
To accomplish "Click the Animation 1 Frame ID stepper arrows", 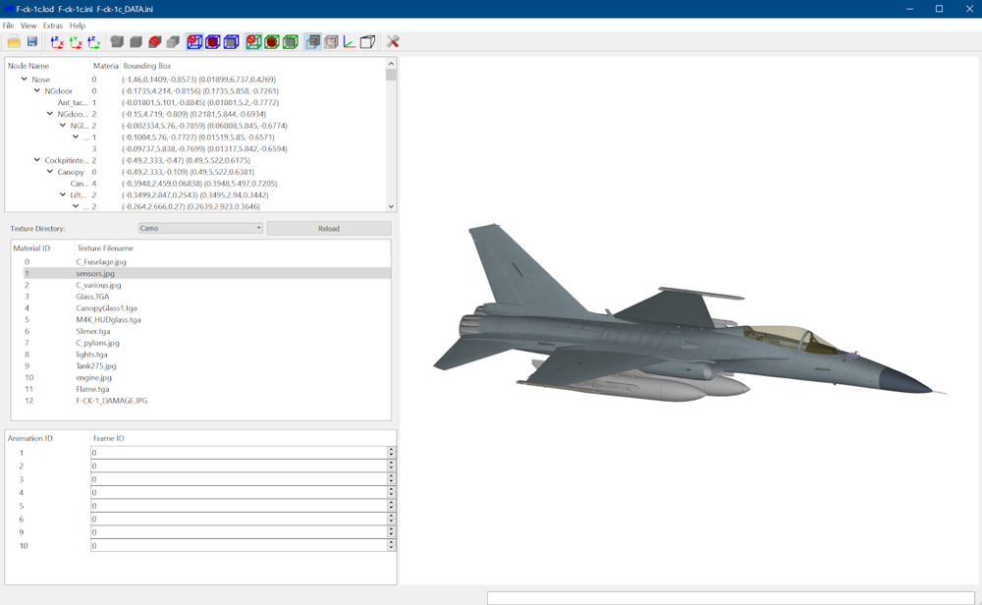I will click(392, 452).
